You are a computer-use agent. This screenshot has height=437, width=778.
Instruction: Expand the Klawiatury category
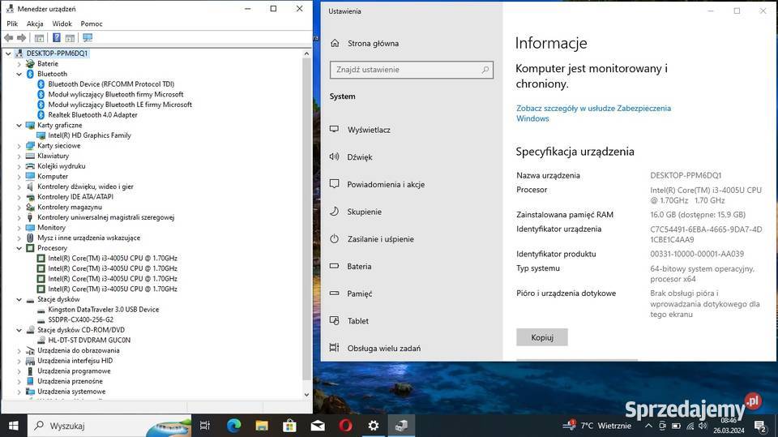[x=19, y=156]
